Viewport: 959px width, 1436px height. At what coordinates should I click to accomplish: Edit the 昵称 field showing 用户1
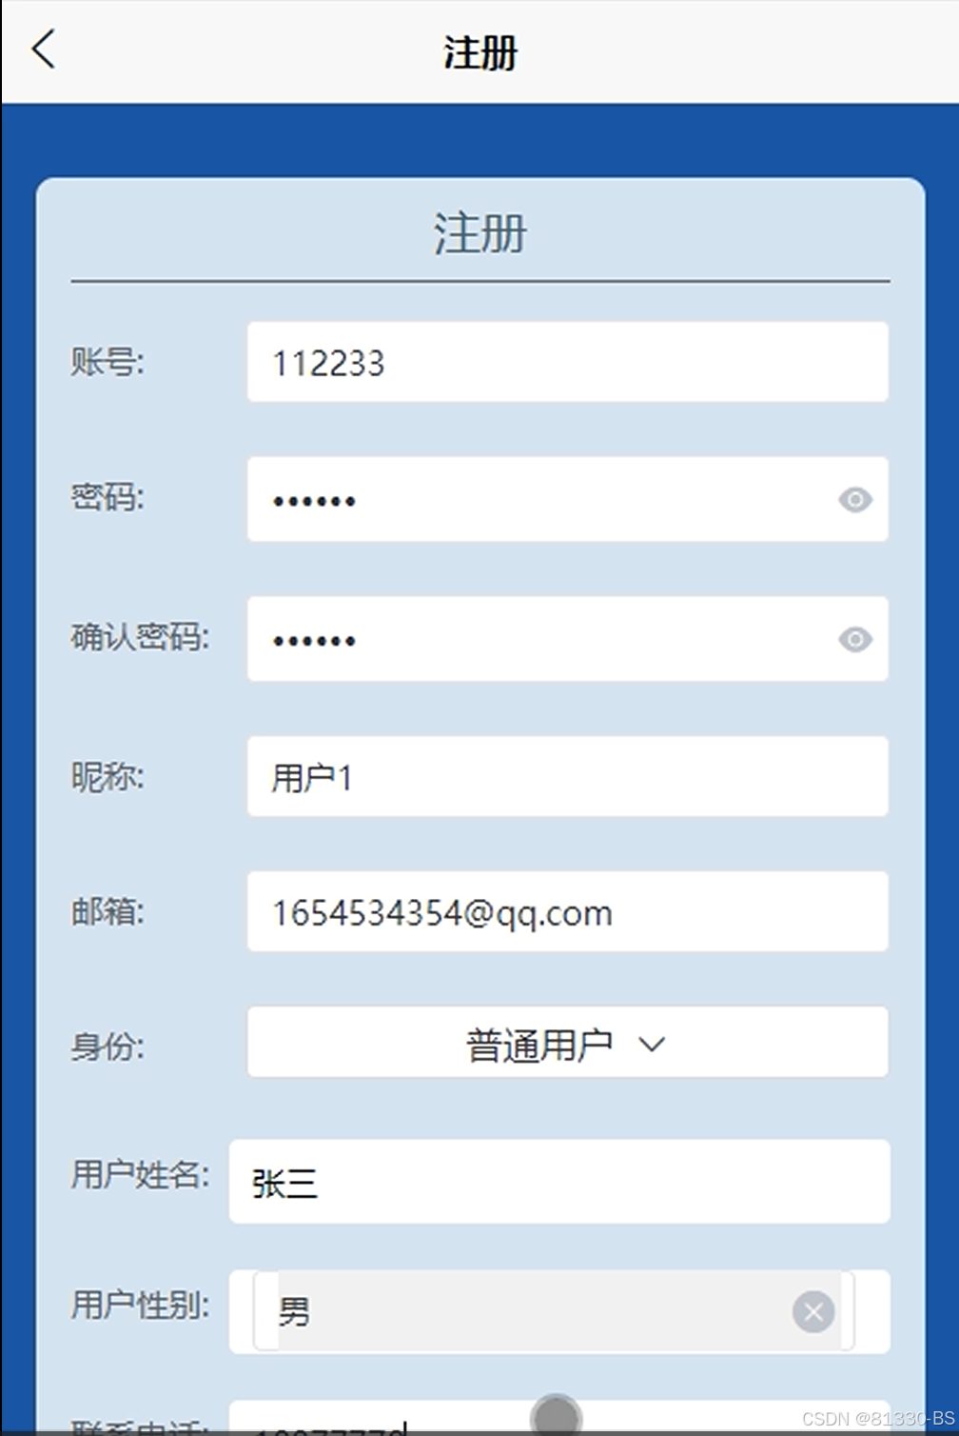click(x=568, y=776)
